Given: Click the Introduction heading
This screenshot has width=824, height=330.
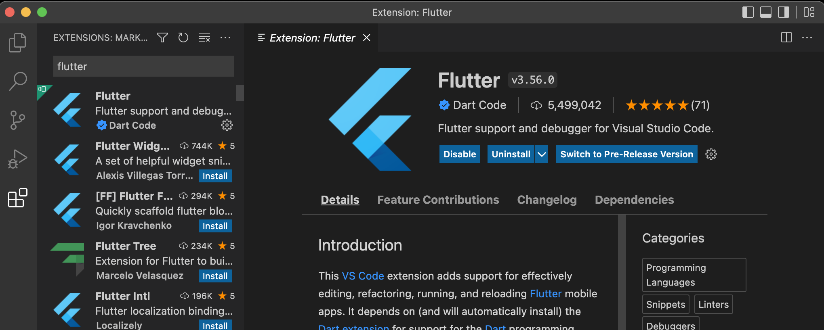Looking at the screenshot, I should click(360, 245).
